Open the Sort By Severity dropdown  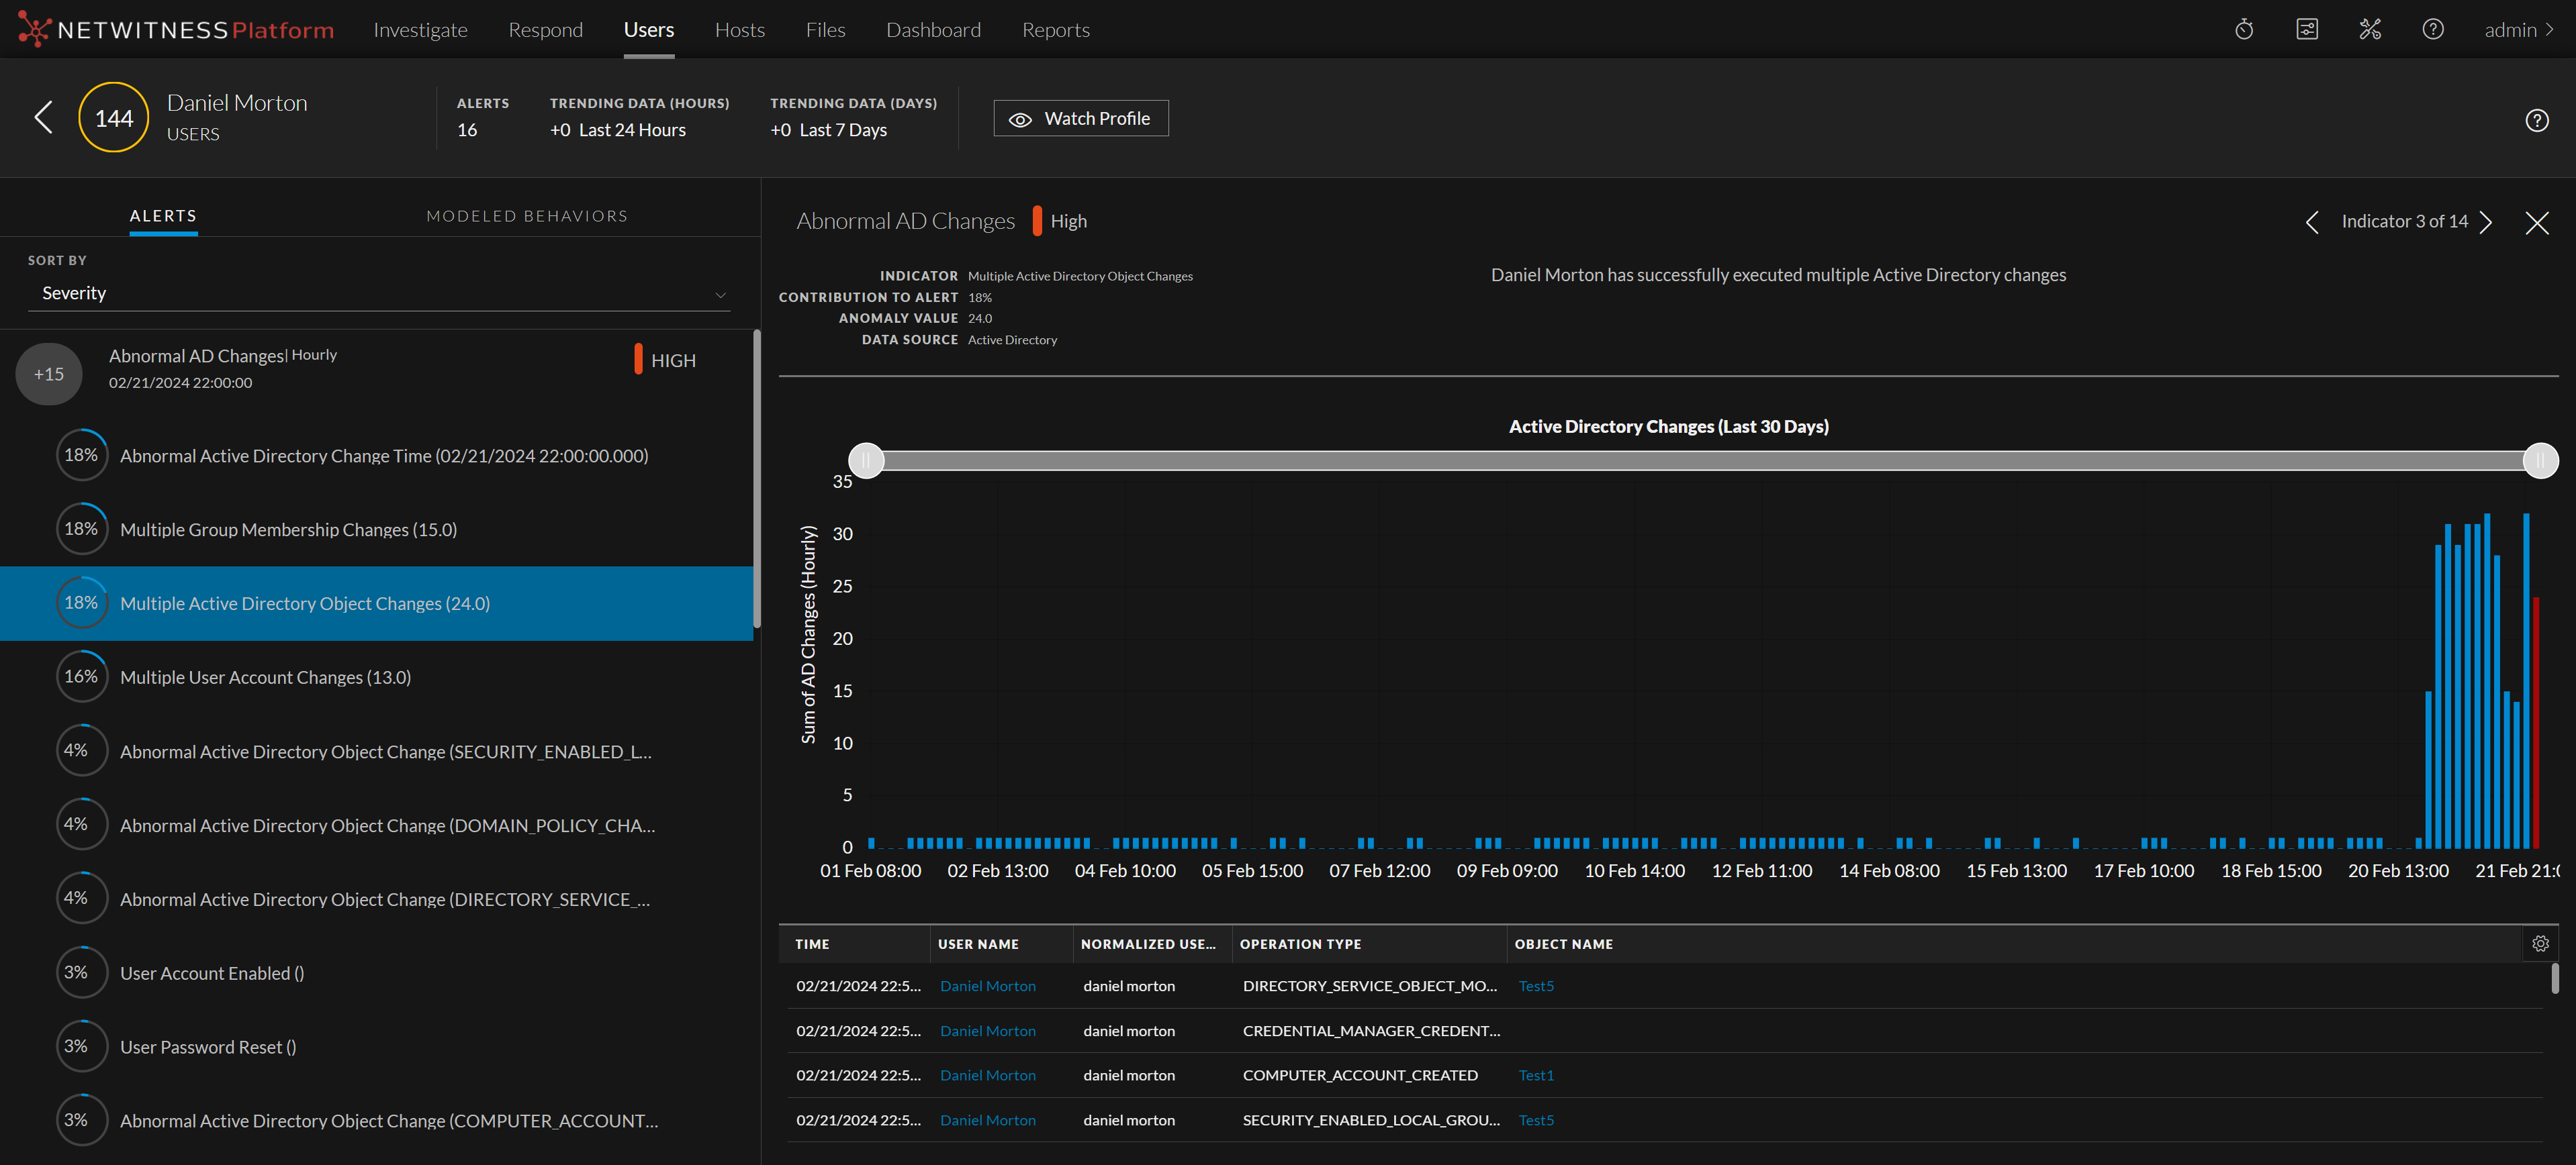(378, 294)
